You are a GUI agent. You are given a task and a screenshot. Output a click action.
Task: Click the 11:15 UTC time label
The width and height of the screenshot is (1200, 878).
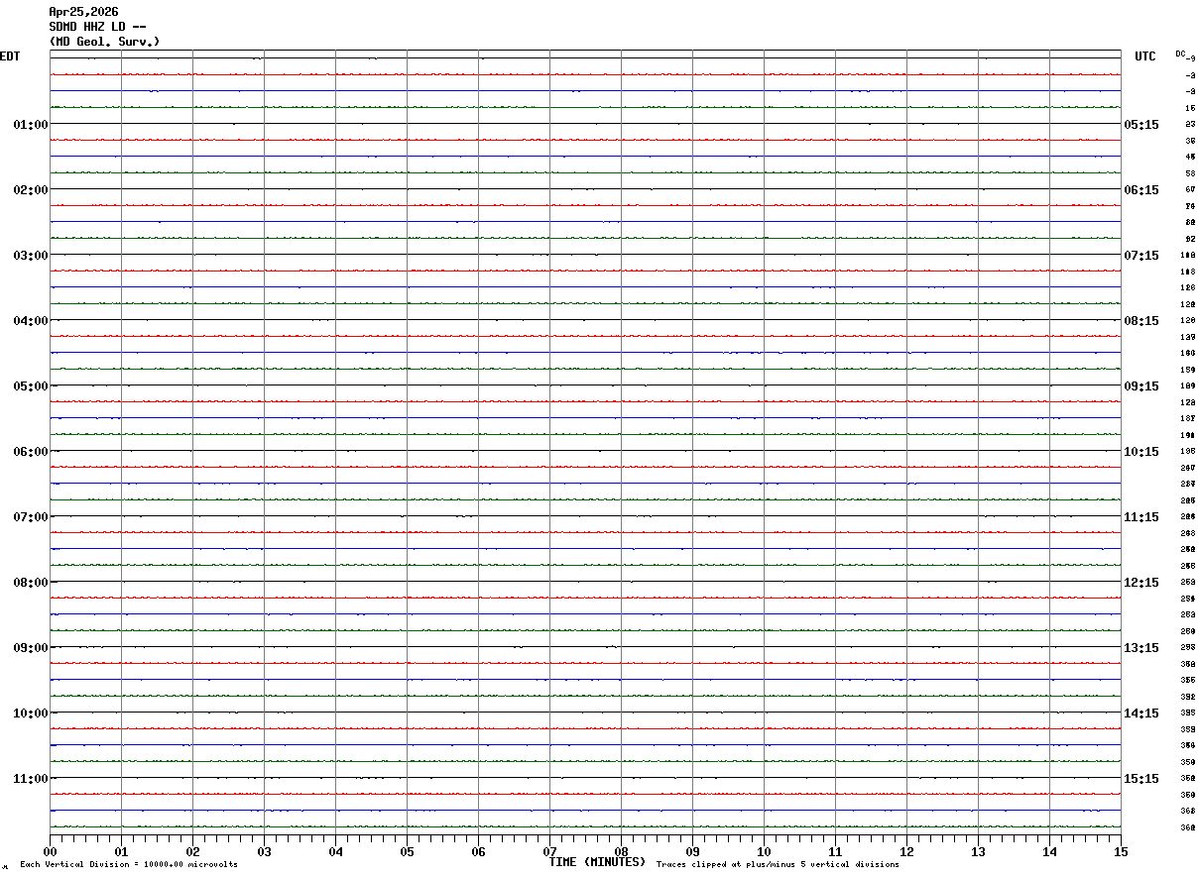pyautogui.click(x=1140, y=516)
